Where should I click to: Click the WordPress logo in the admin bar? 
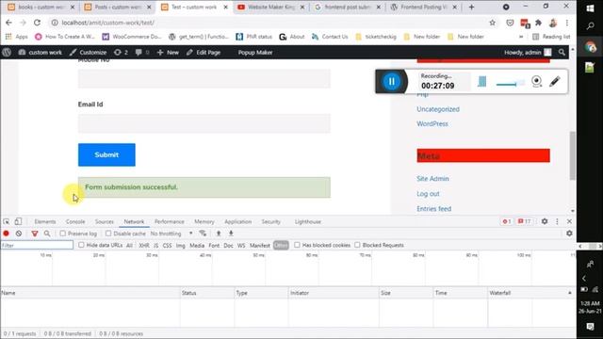tap(7, 53)
